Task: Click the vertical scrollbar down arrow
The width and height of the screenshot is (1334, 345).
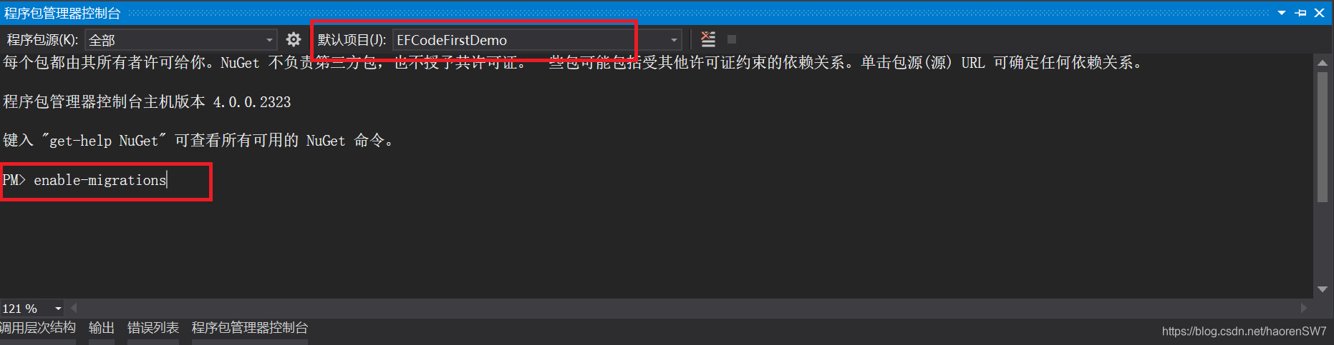Action: point(1323,289)
